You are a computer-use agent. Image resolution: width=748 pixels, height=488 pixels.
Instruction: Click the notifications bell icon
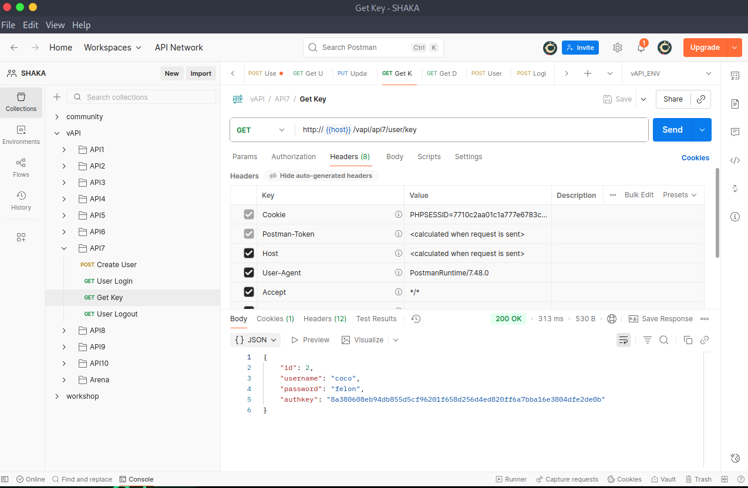[x=641, y=48]
